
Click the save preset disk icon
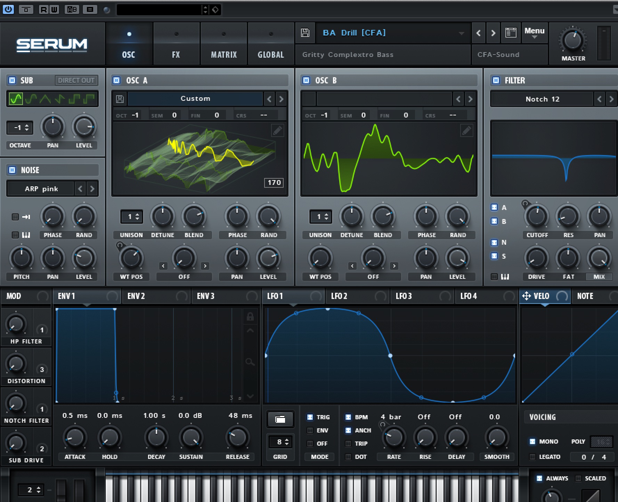click(x=305, y=32)
